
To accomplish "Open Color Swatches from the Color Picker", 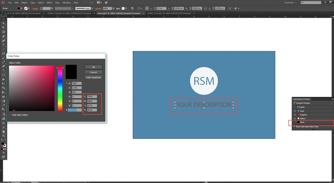I will 93,77.
